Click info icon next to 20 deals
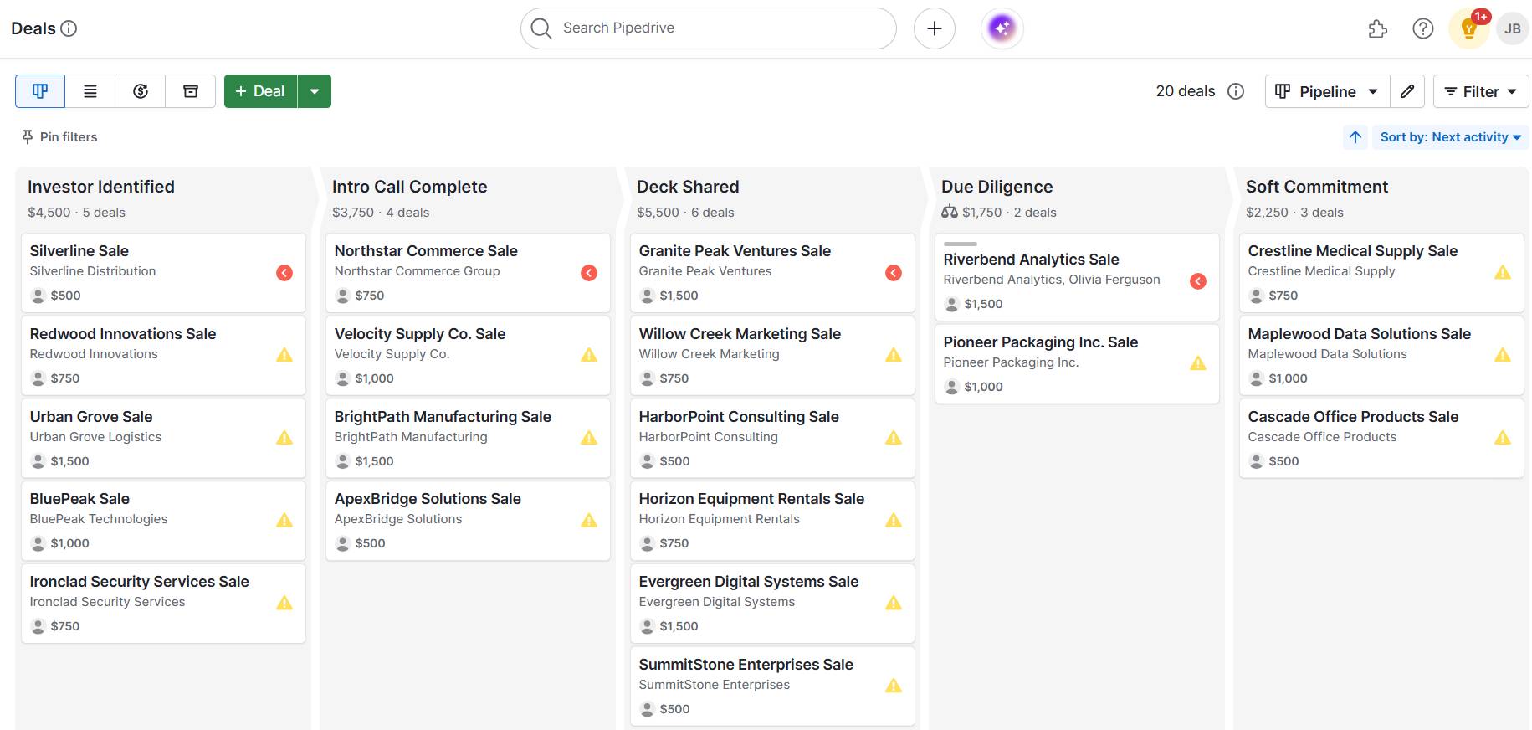Image resolution: width=1532 pixels, height=730 pixels. click(x=1236, y=91)
